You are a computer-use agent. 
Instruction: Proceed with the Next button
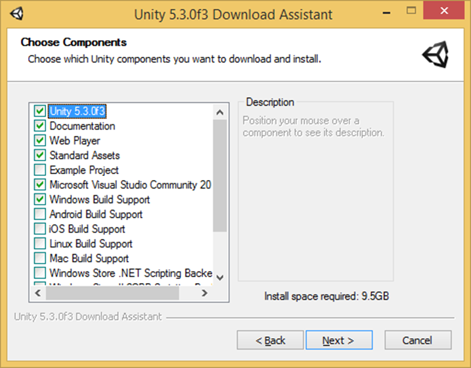tap(339, 341)
